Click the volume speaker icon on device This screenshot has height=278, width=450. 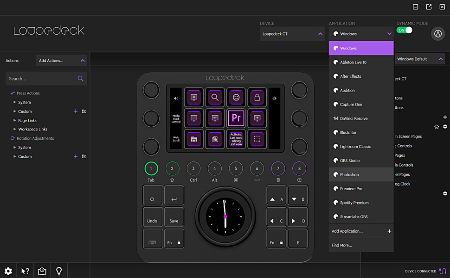[x=176, y=98]
